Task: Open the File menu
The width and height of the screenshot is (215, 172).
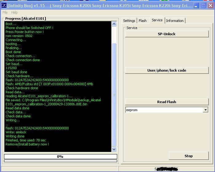Action: (x=5, y=12)
